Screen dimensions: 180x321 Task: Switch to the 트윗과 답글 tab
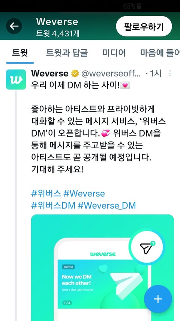click(67, 53)
